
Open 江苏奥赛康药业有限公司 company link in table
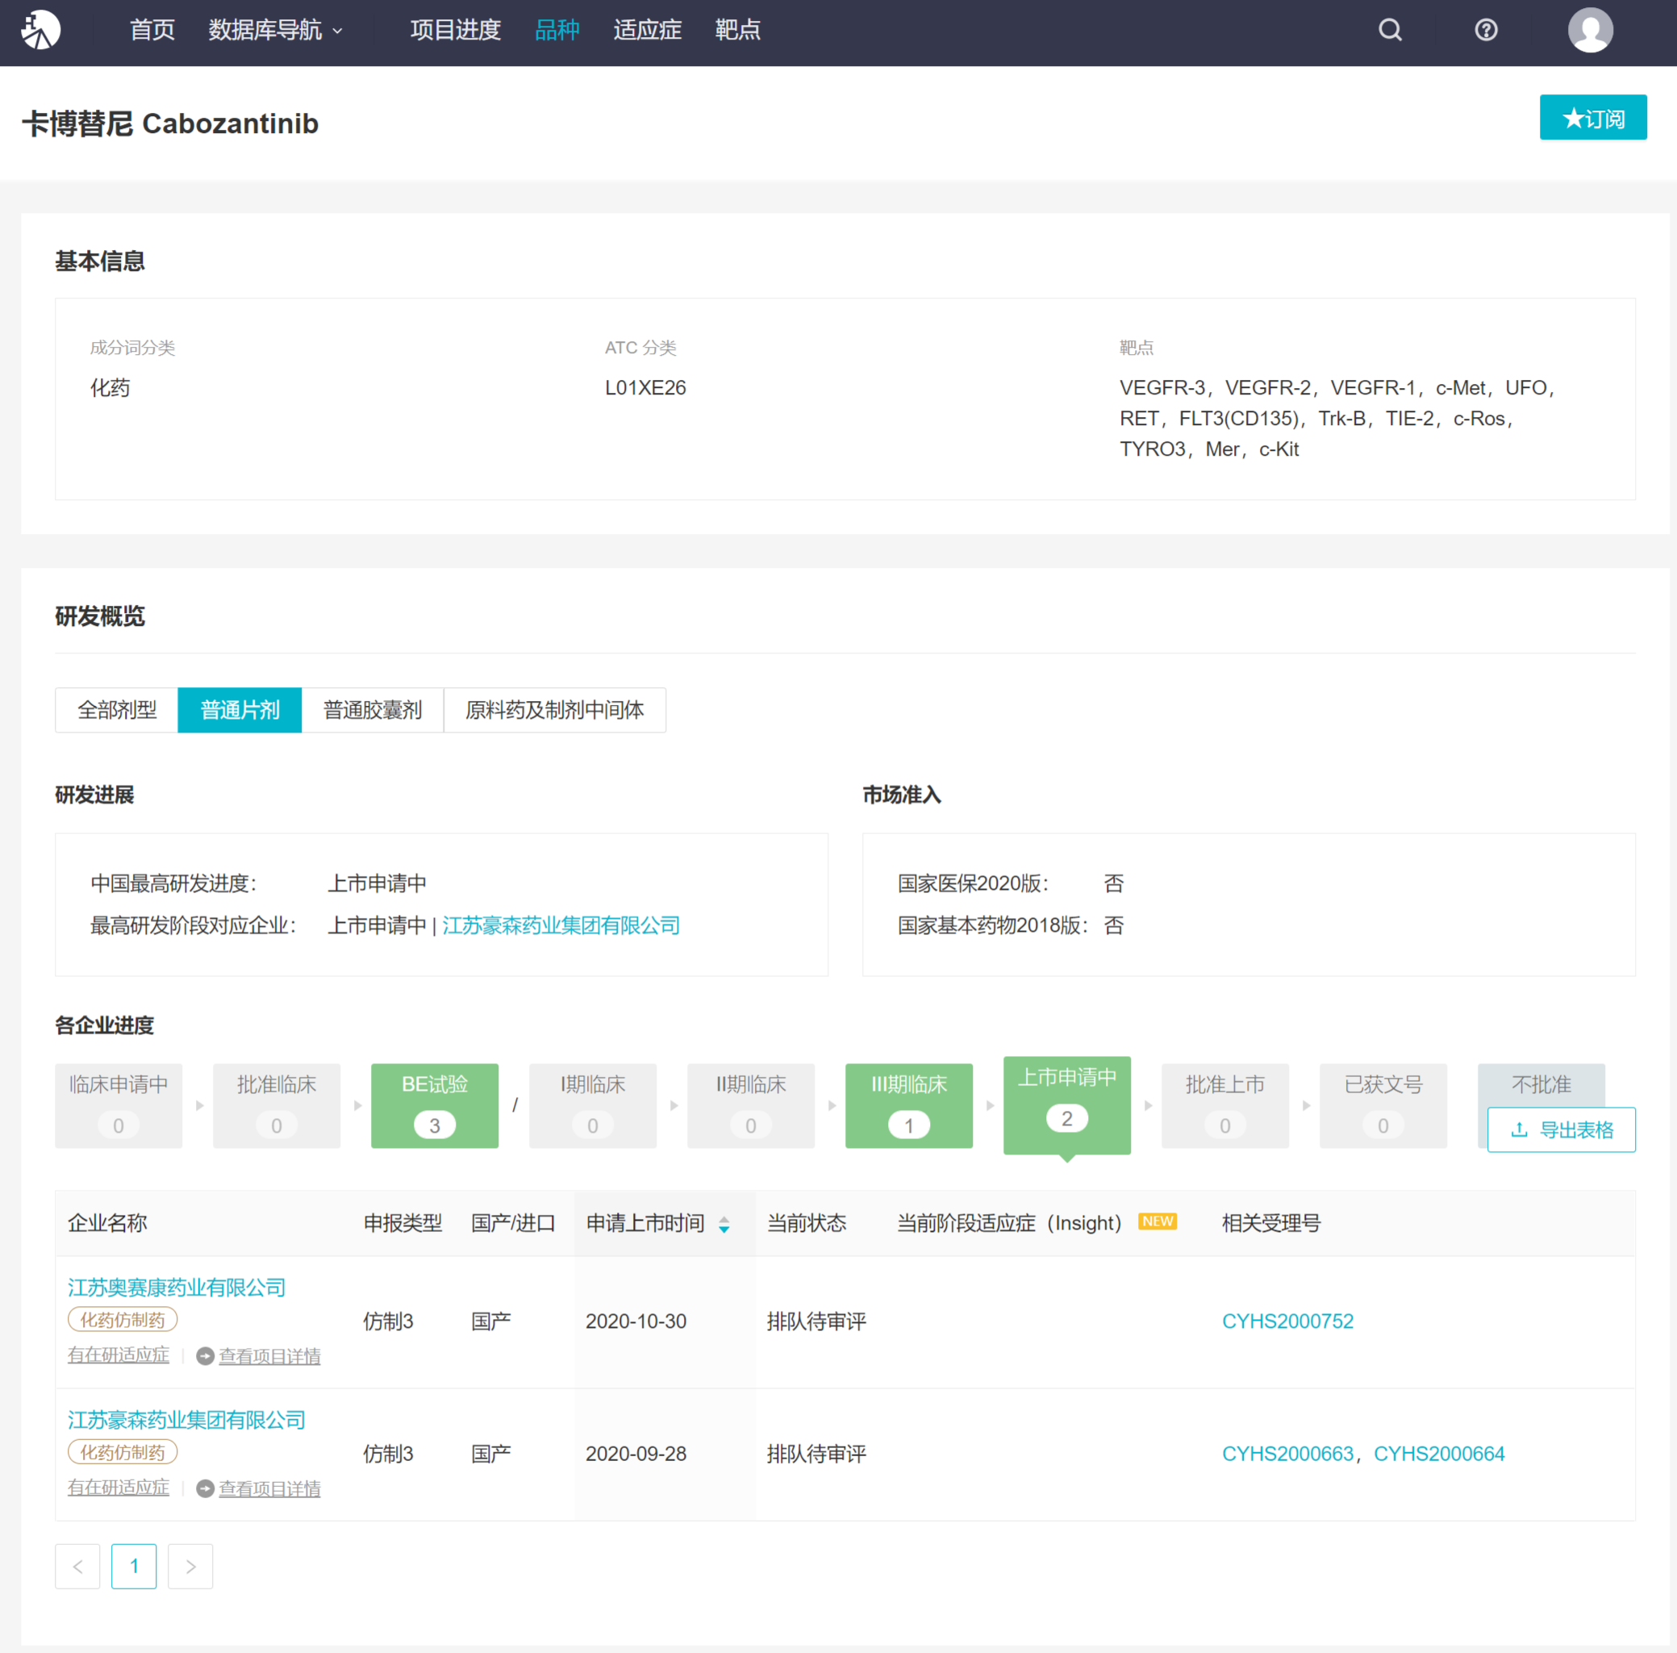(x=177, y=1288)
